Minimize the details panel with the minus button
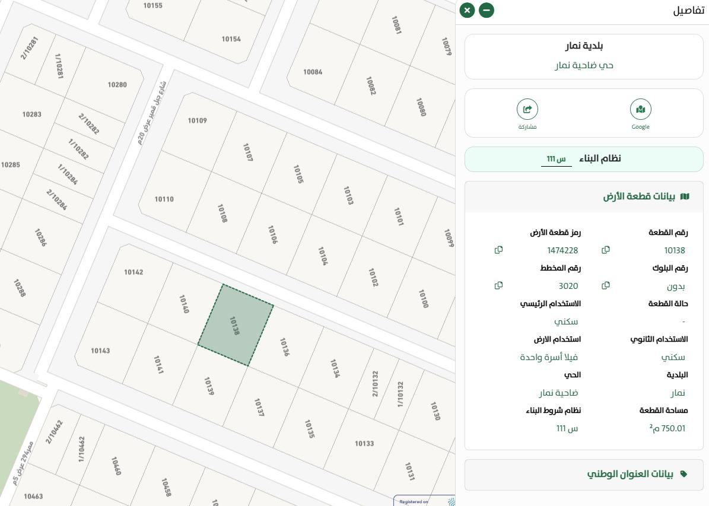Viewport: 709px width, 506px height. [x=487, y=10]
